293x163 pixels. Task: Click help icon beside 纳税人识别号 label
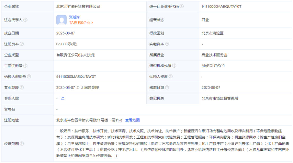point(29,77)
